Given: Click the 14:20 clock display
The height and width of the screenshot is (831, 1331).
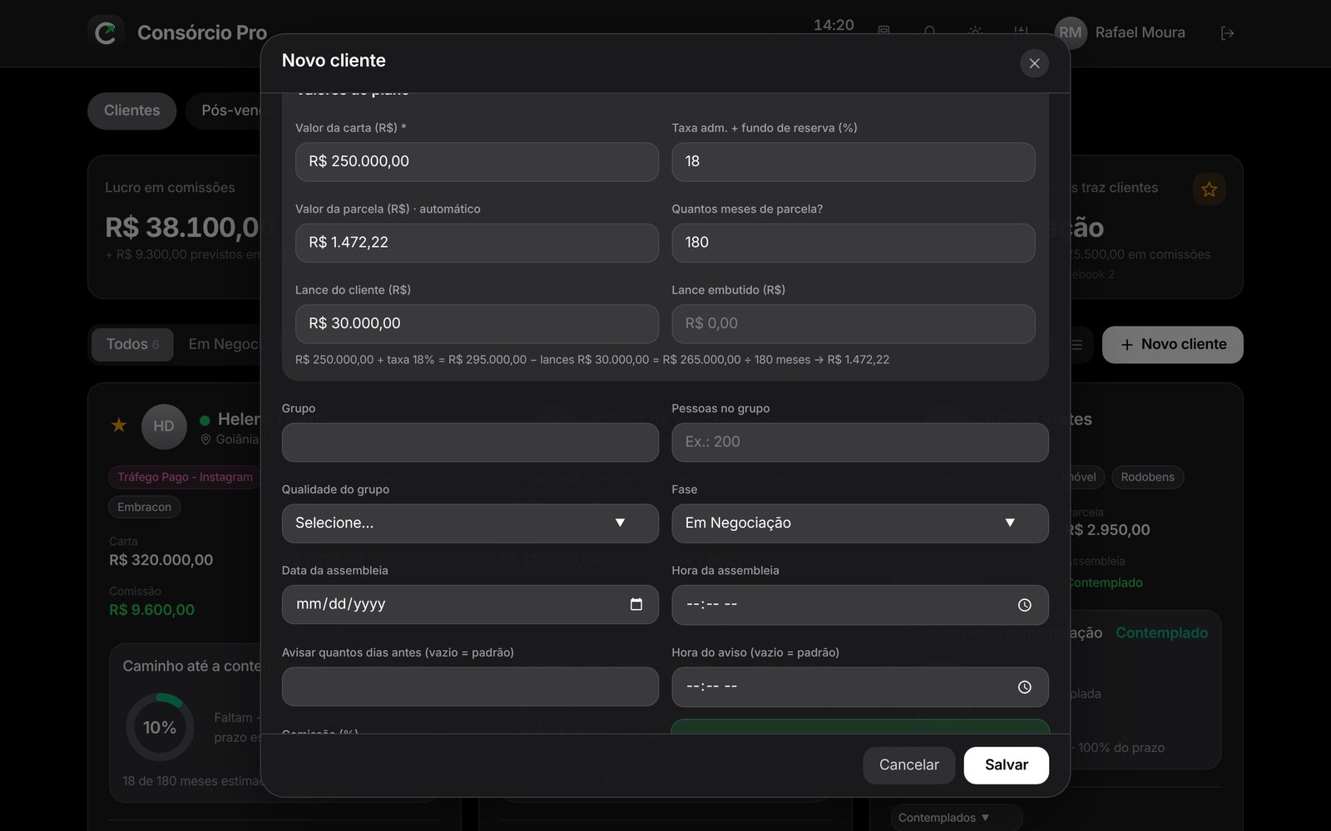Looking at the screenshot, I should 834,25.
